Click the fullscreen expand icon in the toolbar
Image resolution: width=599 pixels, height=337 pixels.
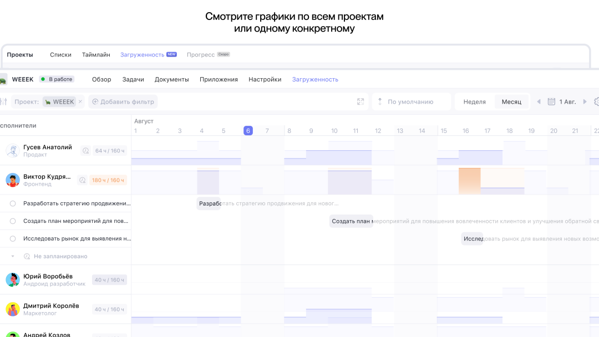[x=361, y=101]
